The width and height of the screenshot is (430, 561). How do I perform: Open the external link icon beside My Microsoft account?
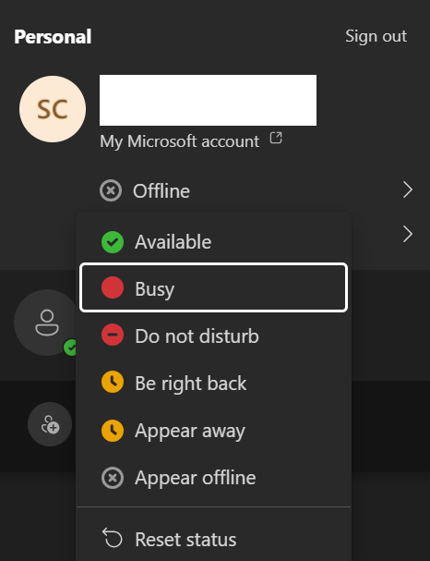[x=276, y=138]
